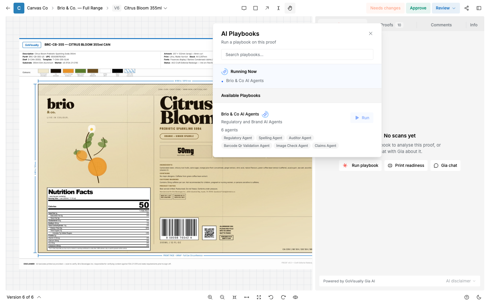This screenshot has width=487, height=304.
Task: Toggle the right sidebar panel icon
Action: pos(479,8)
